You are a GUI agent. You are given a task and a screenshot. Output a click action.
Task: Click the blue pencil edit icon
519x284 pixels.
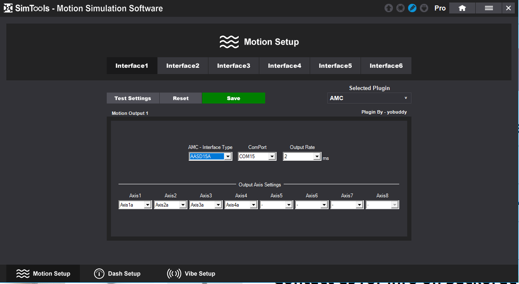pyautogui.click(x=412, y=8)
